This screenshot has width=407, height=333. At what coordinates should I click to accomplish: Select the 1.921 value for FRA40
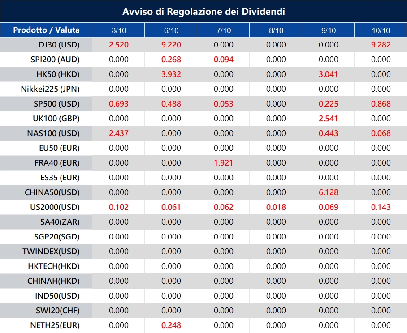(223, 163)
